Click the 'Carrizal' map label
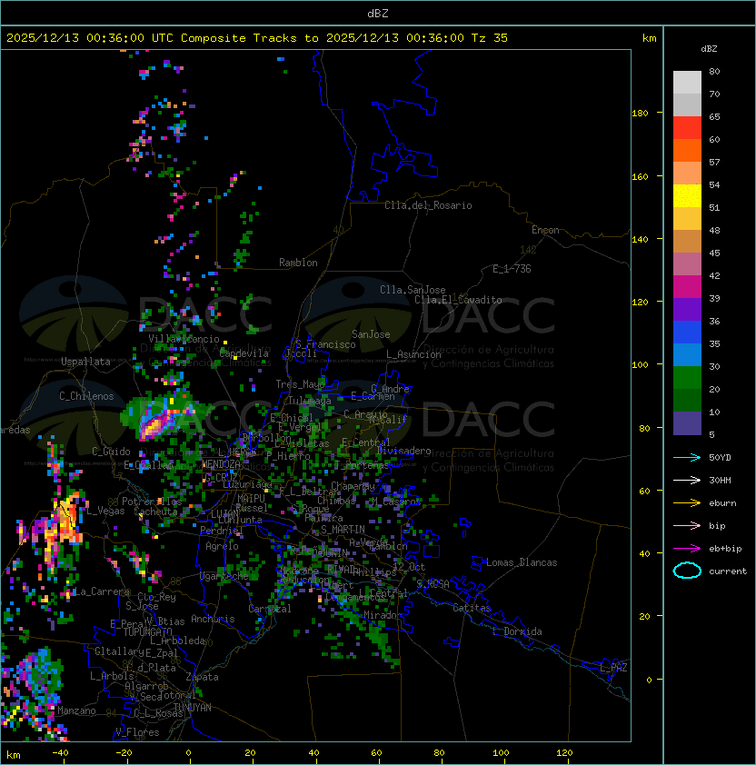This screenshot has height=765, width=756. coord(270,609)
